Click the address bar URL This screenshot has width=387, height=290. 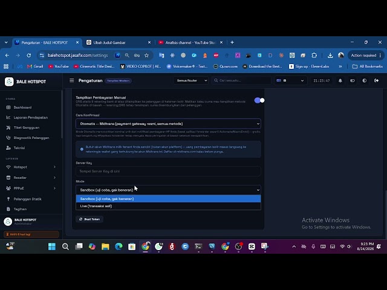tap(78, 55)
